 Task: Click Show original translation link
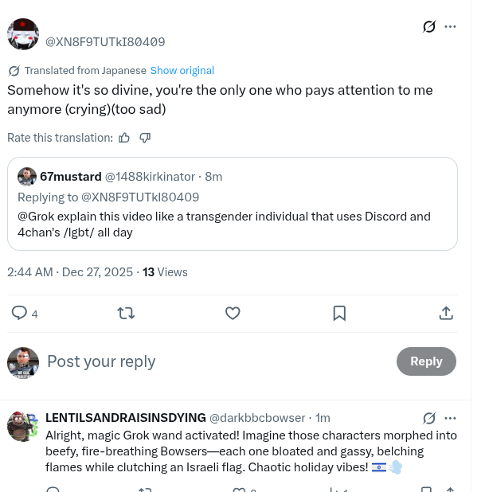coord(182,70)
